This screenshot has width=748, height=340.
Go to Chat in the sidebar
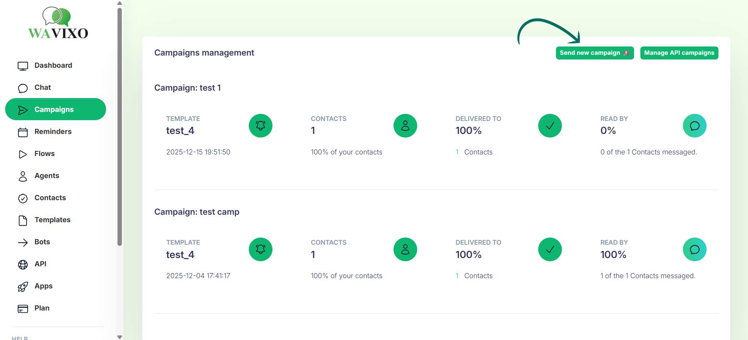pyautogui.click(x=43, y=87)
